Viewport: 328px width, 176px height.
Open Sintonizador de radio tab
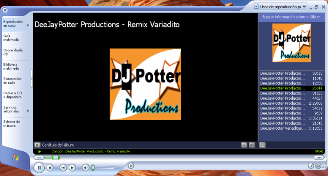coord(16,81)
